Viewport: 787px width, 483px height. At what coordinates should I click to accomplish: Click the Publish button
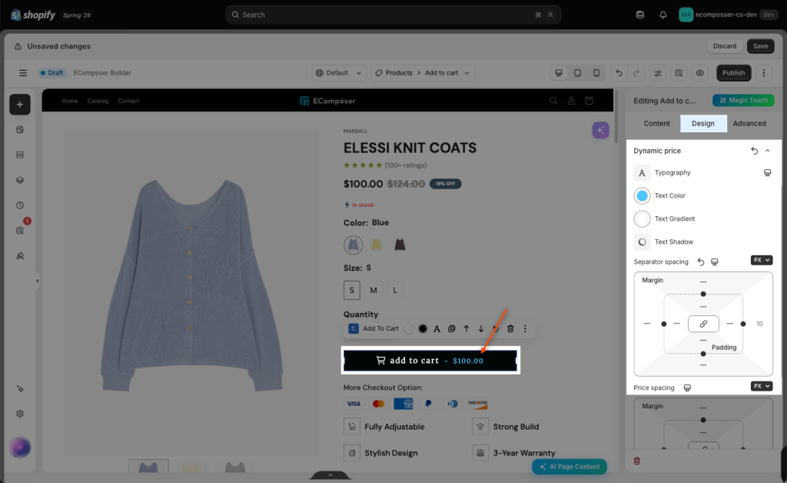pyautogui.click(x=733, y=73)
